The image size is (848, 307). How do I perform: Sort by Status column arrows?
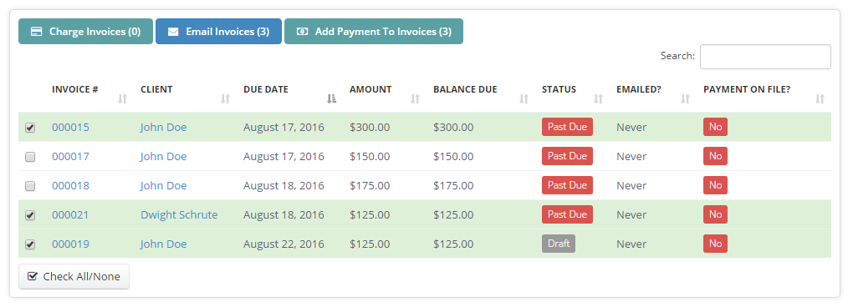click(598, 98)
